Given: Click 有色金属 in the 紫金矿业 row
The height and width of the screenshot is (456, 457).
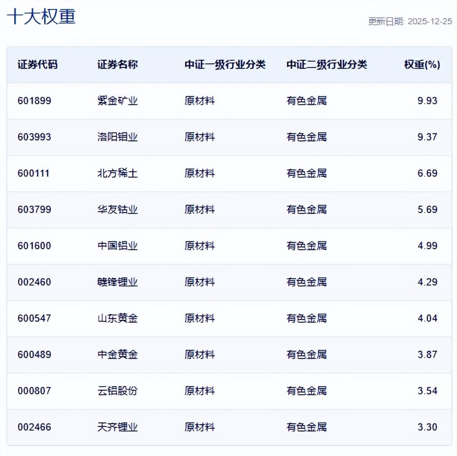Looking at the screenshot, I should click(x=306, y=101).
